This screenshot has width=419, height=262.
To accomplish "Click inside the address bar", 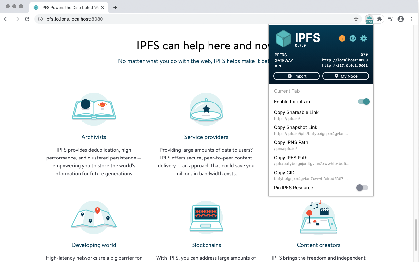I will (131, 19).
